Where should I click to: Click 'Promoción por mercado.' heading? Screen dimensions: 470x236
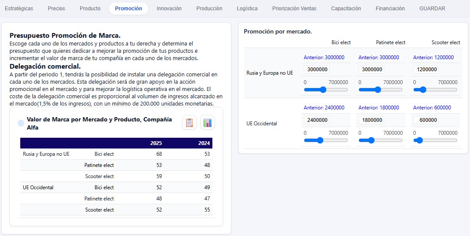(x=278, y=31)
